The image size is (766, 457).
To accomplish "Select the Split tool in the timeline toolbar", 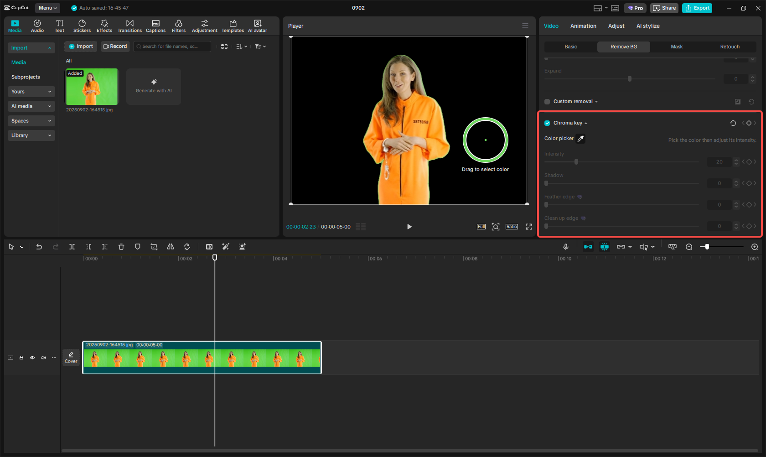I will point(72,247).
